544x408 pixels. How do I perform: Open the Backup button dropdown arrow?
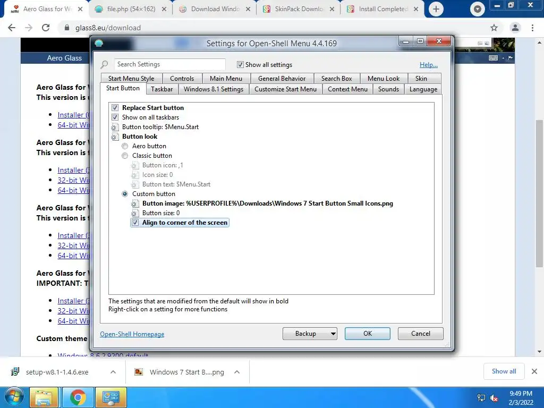point(333,334)
